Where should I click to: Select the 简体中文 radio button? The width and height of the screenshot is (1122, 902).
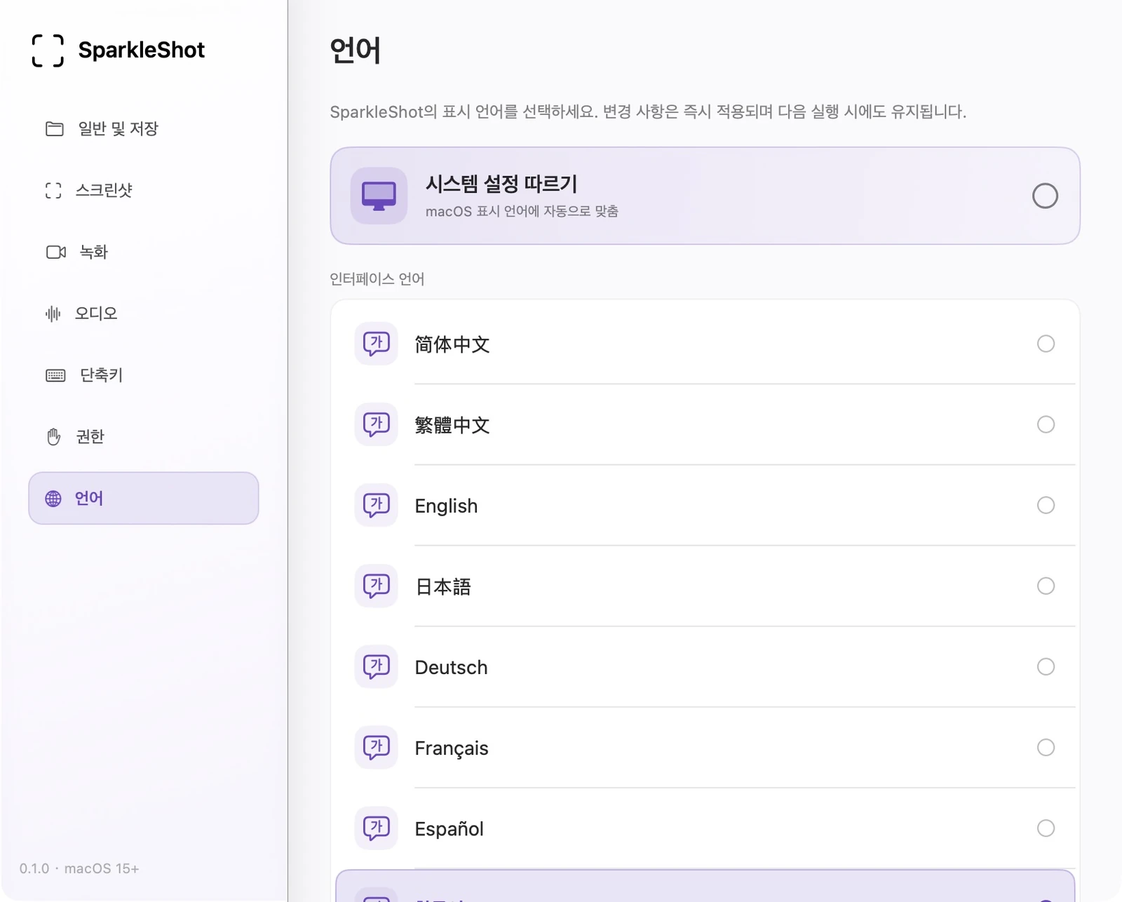click(x=1046, y=344)
